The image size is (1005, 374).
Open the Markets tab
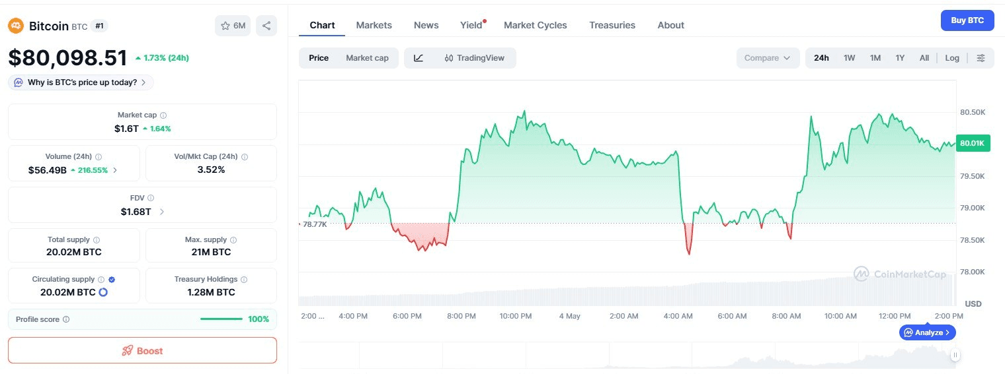pos(374,25)
